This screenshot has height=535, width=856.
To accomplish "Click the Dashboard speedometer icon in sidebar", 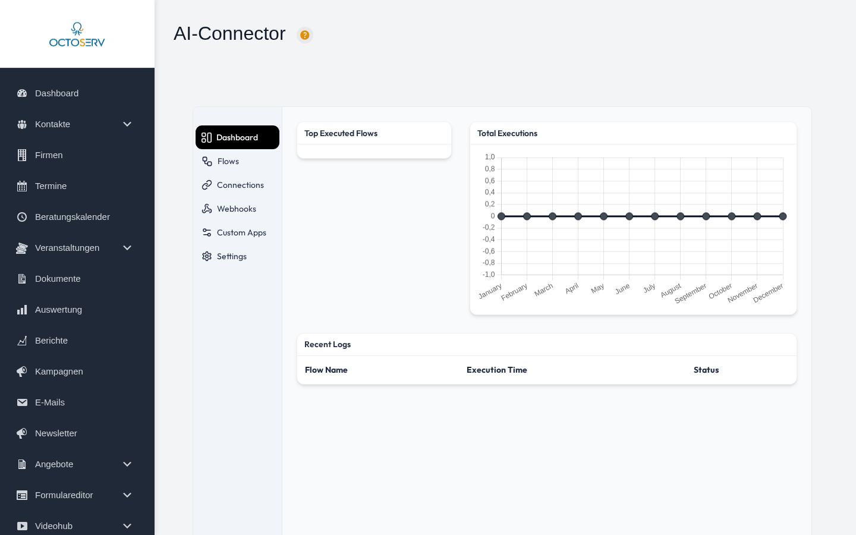I will click(22, 93).
